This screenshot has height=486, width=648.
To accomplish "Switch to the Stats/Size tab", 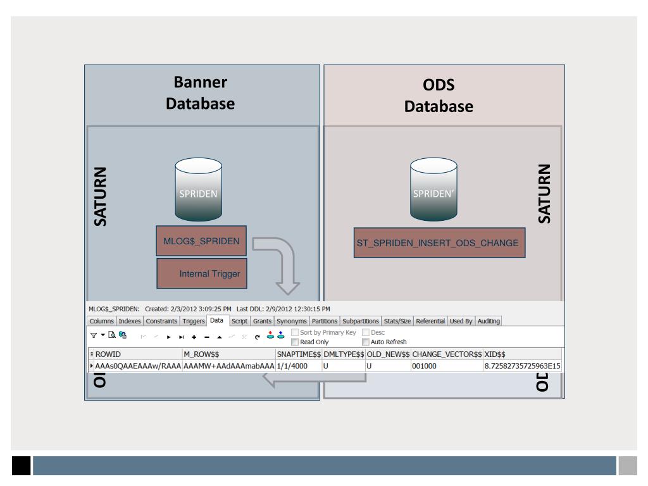I will click(x=397, y=321).
